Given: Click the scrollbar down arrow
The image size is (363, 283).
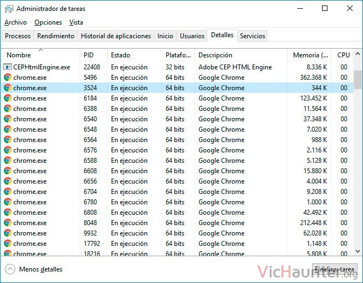Looking at the screenshot, I should point(358,251).
